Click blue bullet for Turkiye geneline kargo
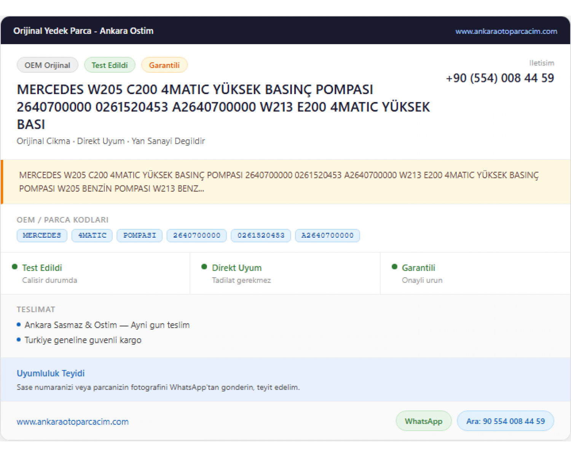Image resolution: width=571 pixels, height=457 pixels. (x=19, y=340)
